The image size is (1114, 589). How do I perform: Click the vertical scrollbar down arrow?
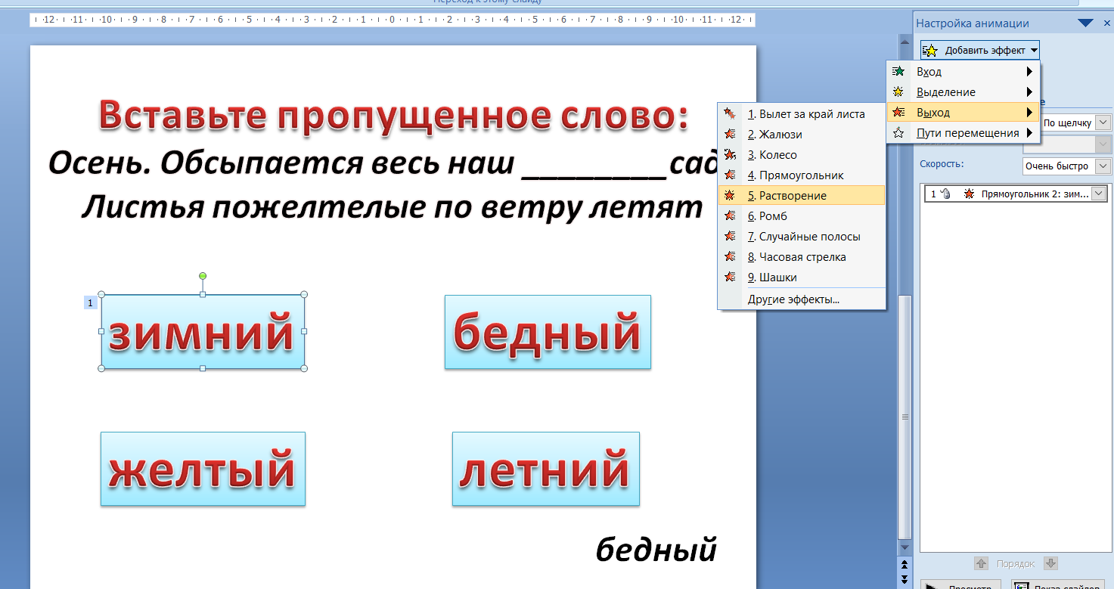coord(904,547)
